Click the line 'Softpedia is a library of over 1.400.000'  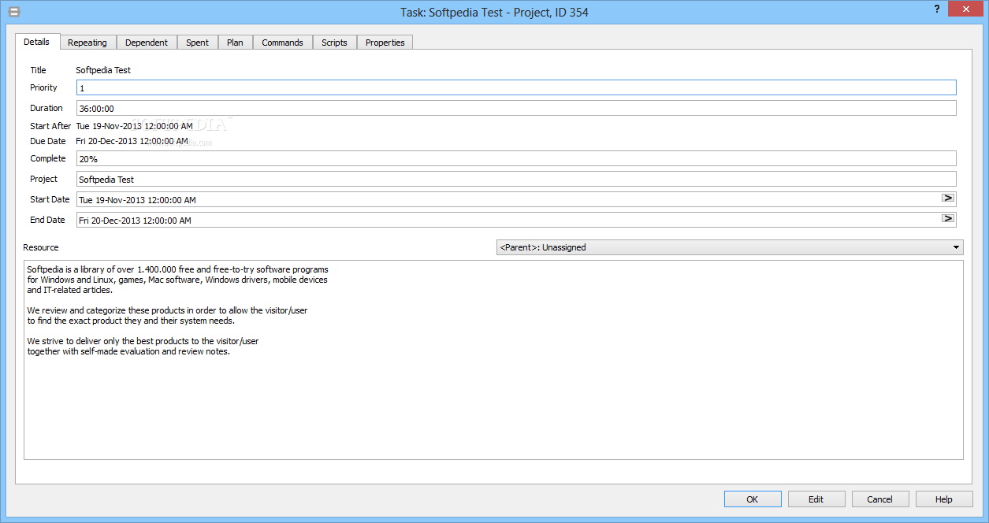pyautogui.click(x=178, y=269)
